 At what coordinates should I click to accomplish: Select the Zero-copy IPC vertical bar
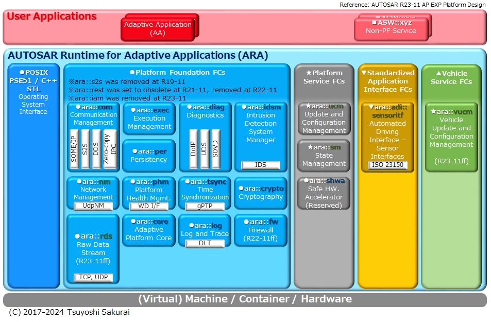(x=109, y=149)
